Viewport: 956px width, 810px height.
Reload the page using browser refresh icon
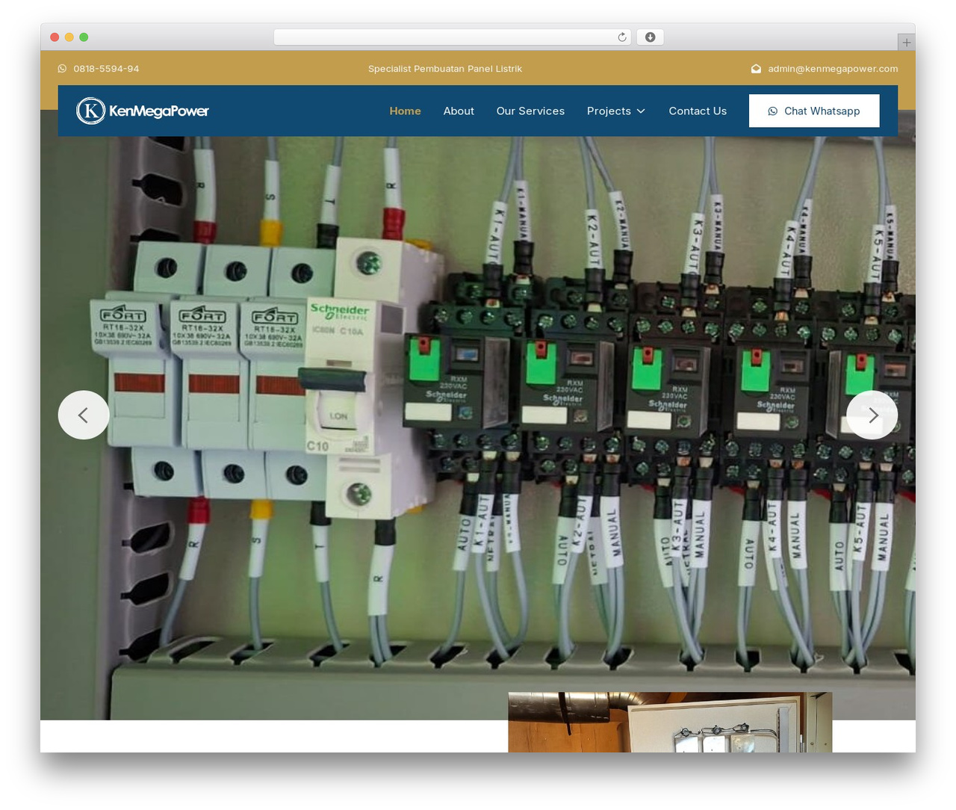coord(621,37)
